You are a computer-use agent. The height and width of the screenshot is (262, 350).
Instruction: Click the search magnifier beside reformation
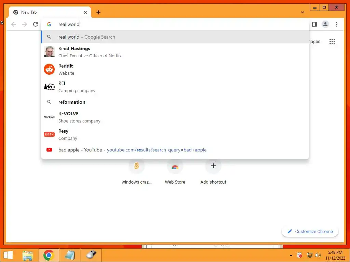coord(49,102)
